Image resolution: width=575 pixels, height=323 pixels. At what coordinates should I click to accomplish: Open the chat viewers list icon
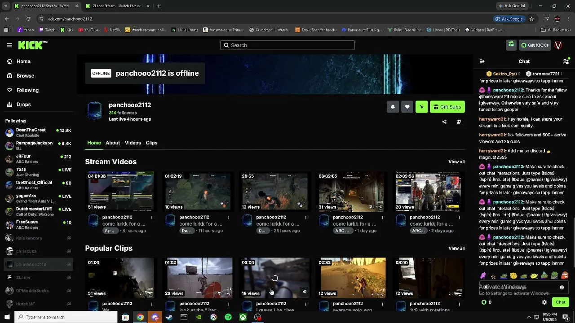(x=566, y=61)
